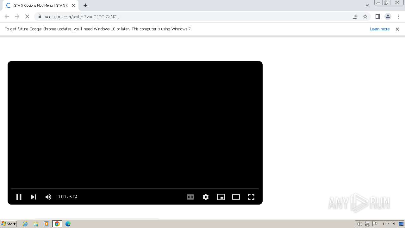Image resolution: width=405 pixels, height=228 pixels.
Task: Open Chrome three-dot menu
Action: coord(398,16)
